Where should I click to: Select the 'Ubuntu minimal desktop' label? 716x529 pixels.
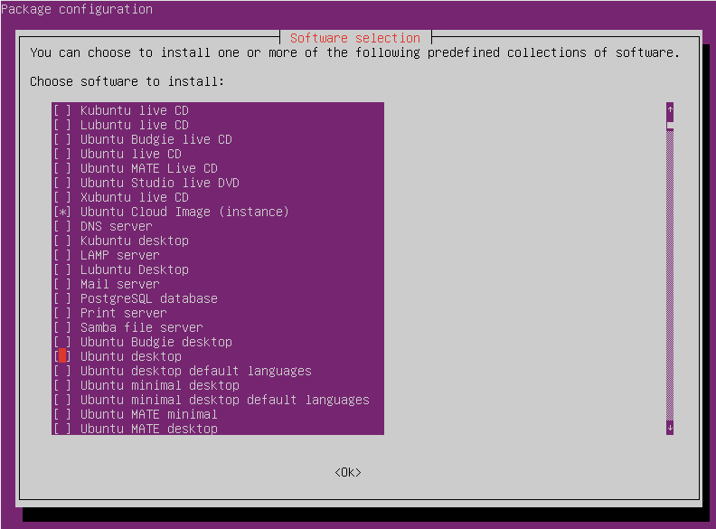coord(160,385)
